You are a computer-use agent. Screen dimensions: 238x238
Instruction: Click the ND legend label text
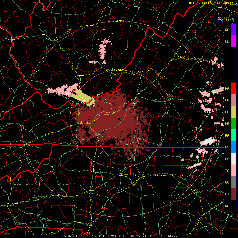point(227,206)
